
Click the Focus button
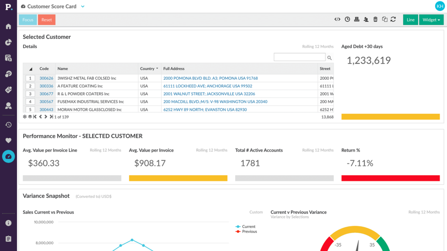click(28, 20)
